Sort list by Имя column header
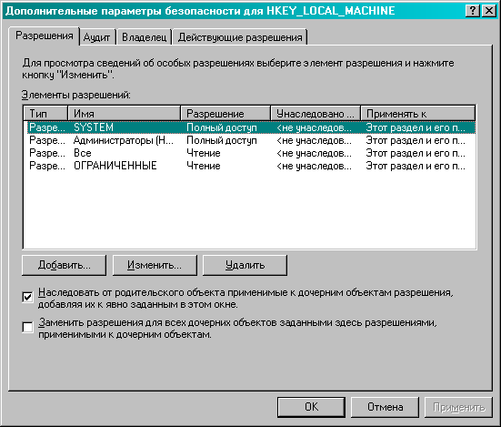Screen dimensions: 501x427 125,114
